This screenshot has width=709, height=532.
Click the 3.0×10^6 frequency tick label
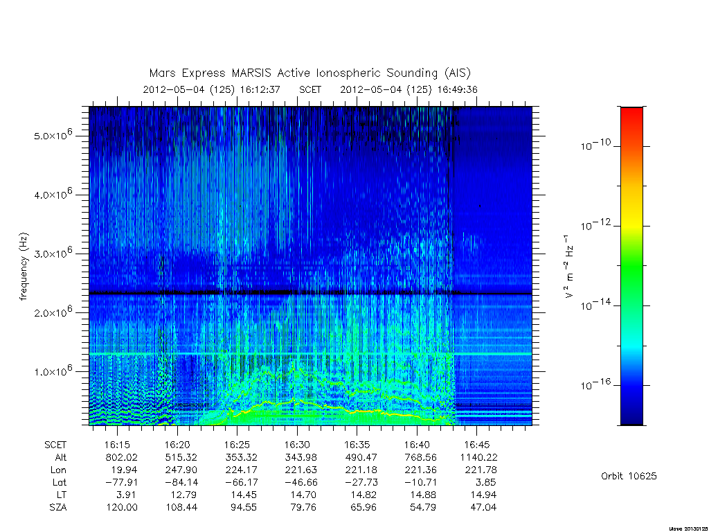click(53, 252)
